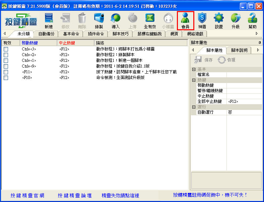Open the 按鍵精靈論壇 link
The image size is (264, 202).
click(x=75, y=195)
